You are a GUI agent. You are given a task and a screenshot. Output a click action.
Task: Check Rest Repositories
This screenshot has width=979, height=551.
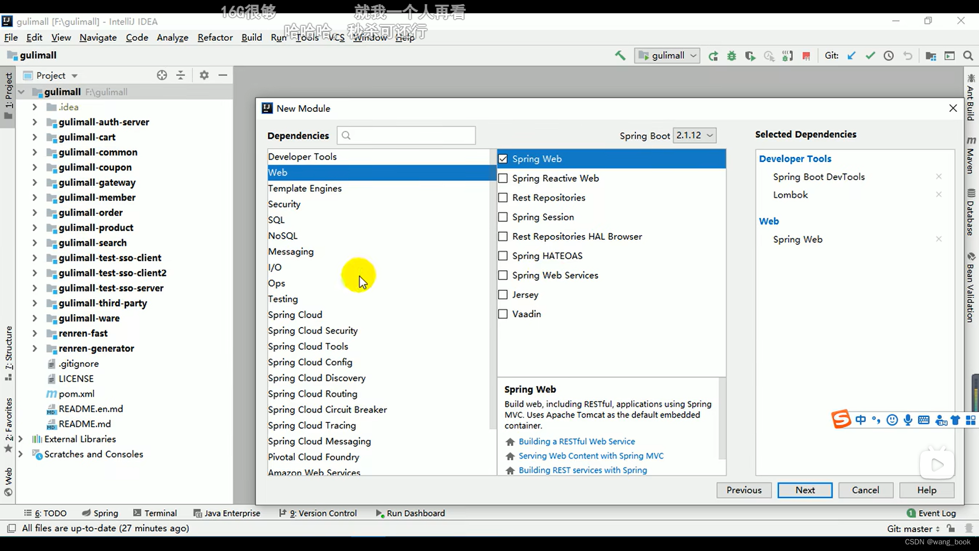coord(503,197)
